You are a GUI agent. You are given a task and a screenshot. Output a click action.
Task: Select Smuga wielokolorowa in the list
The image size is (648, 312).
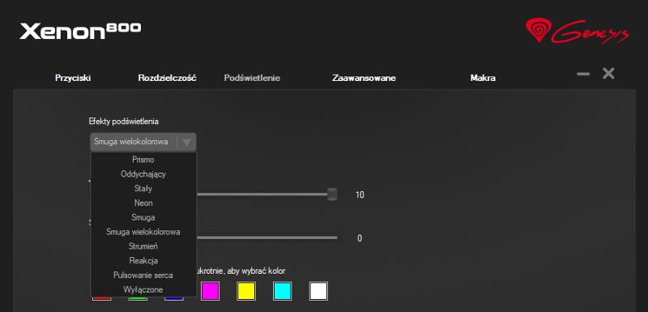coord(143,232)
